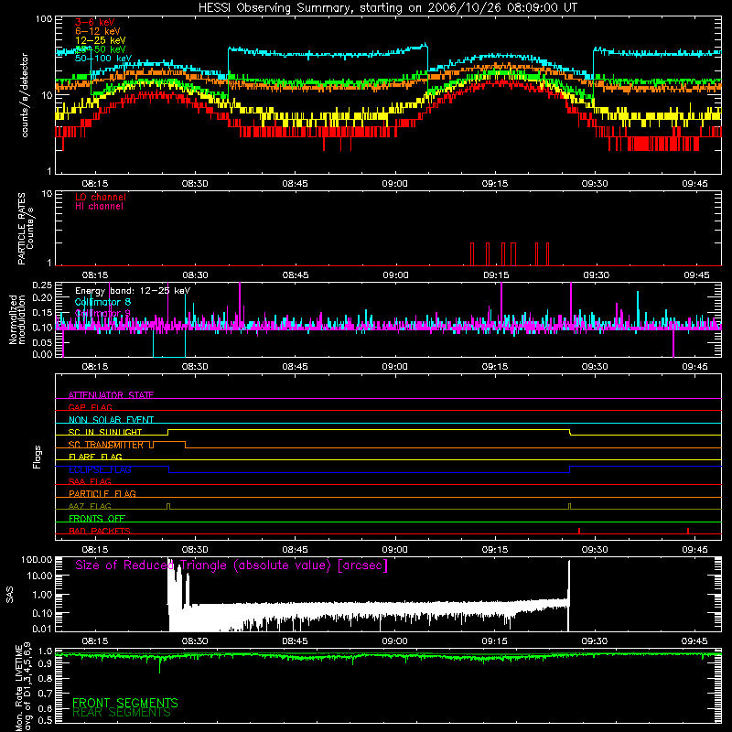Click the 09:00 tick under count-rate panel
Image resolution: width=732 pixels, height=732 pixels.
pos(395,184)
